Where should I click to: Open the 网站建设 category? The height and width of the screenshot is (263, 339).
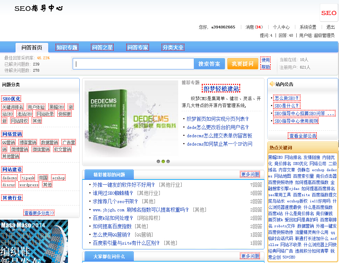coord(12,169)
